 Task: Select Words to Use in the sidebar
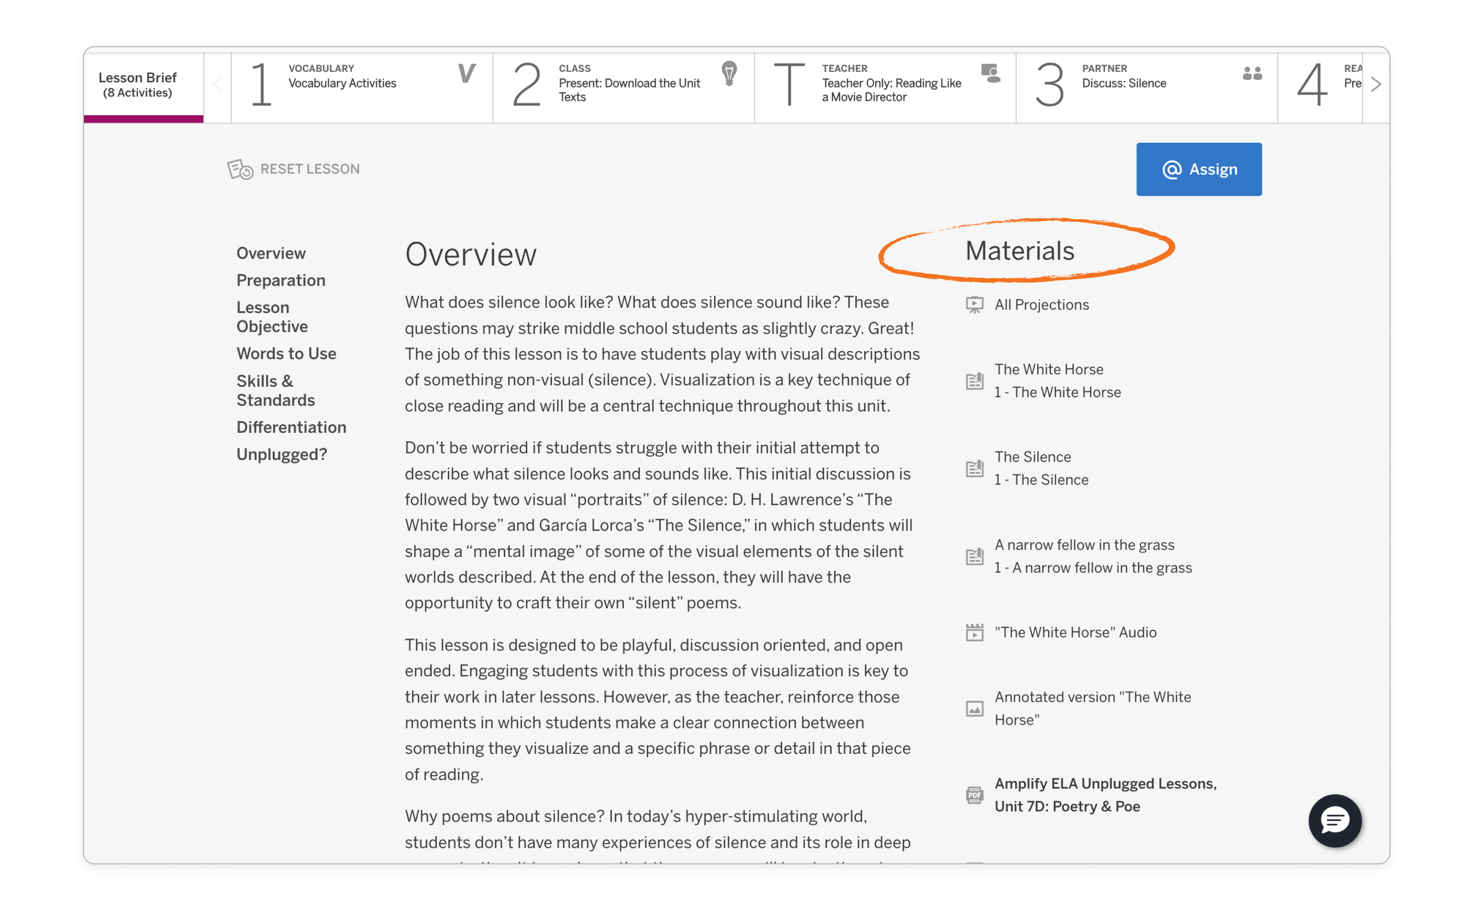[x=286, y=354]
